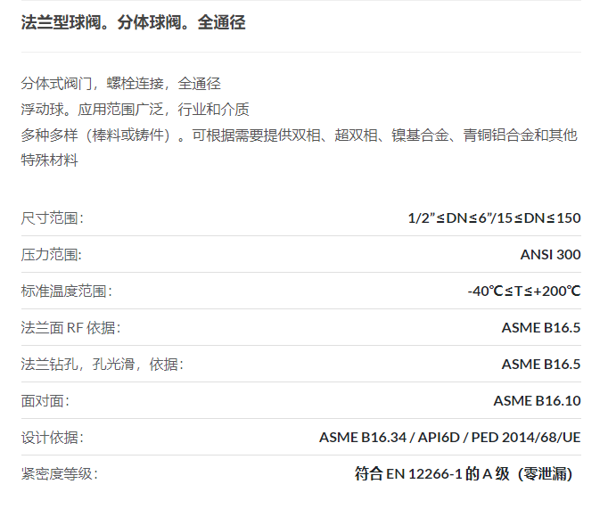Click the 分体式阀门，螺栓连接 description line
Image resolution: width=608 pixels, height=517 pixels.
pyautogui.click(x=121, y=84)
